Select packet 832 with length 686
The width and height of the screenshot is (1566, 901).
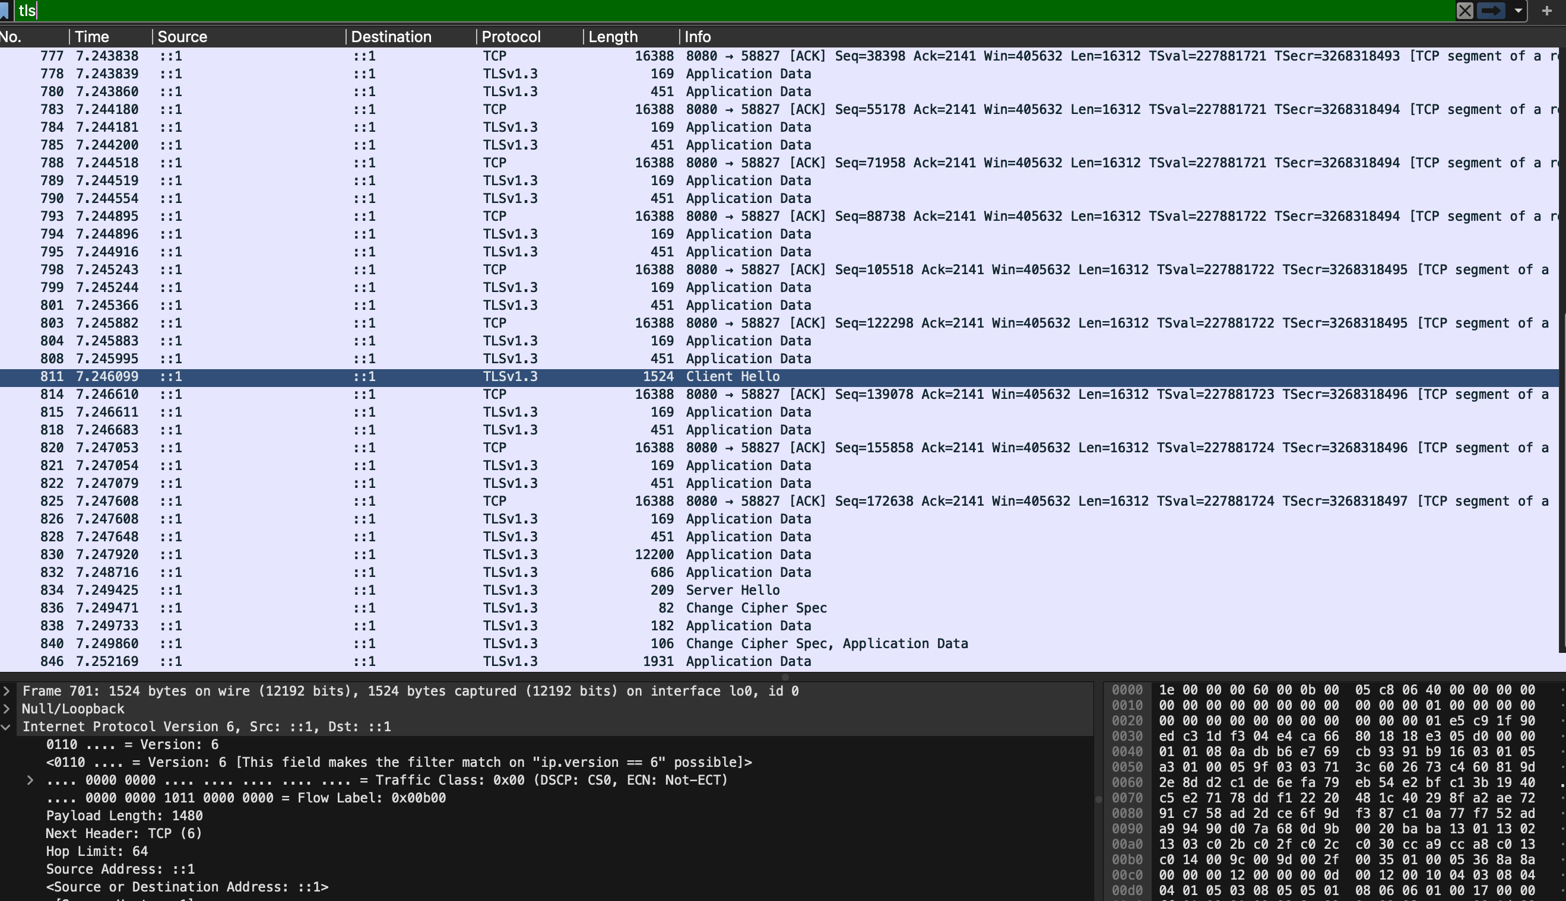click(x=779, y=572)
